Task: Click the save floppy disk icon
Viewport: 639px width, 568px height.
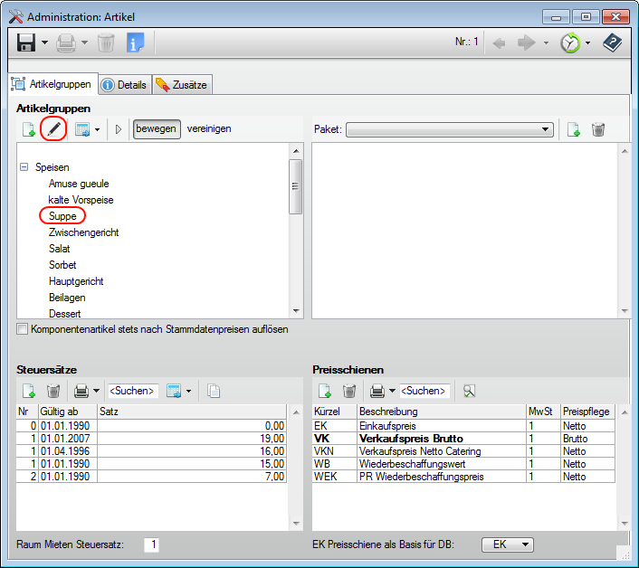Action: point(26,43)
